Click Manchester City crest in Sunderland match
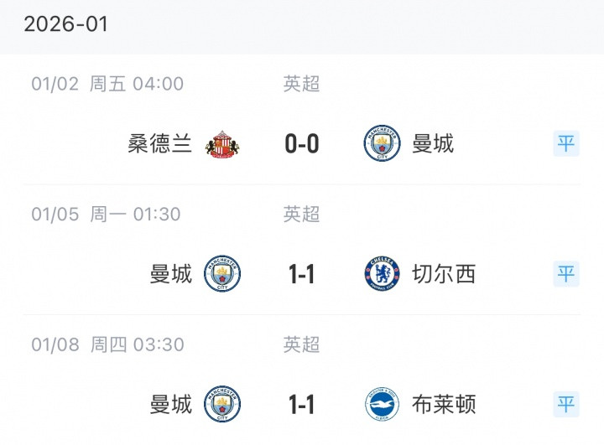 point(382,144)
